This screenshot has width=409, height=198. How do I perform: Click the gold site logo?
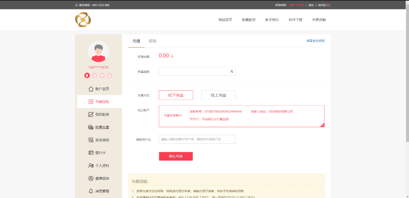pos(83,20)
